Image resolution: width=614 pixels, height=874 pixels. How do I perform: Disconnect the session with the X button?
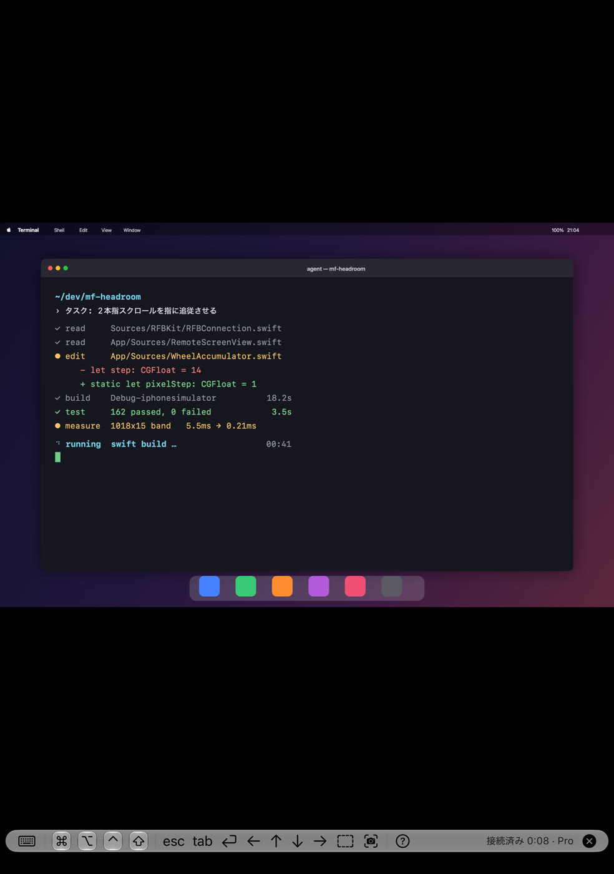click(x=589, y=841)
